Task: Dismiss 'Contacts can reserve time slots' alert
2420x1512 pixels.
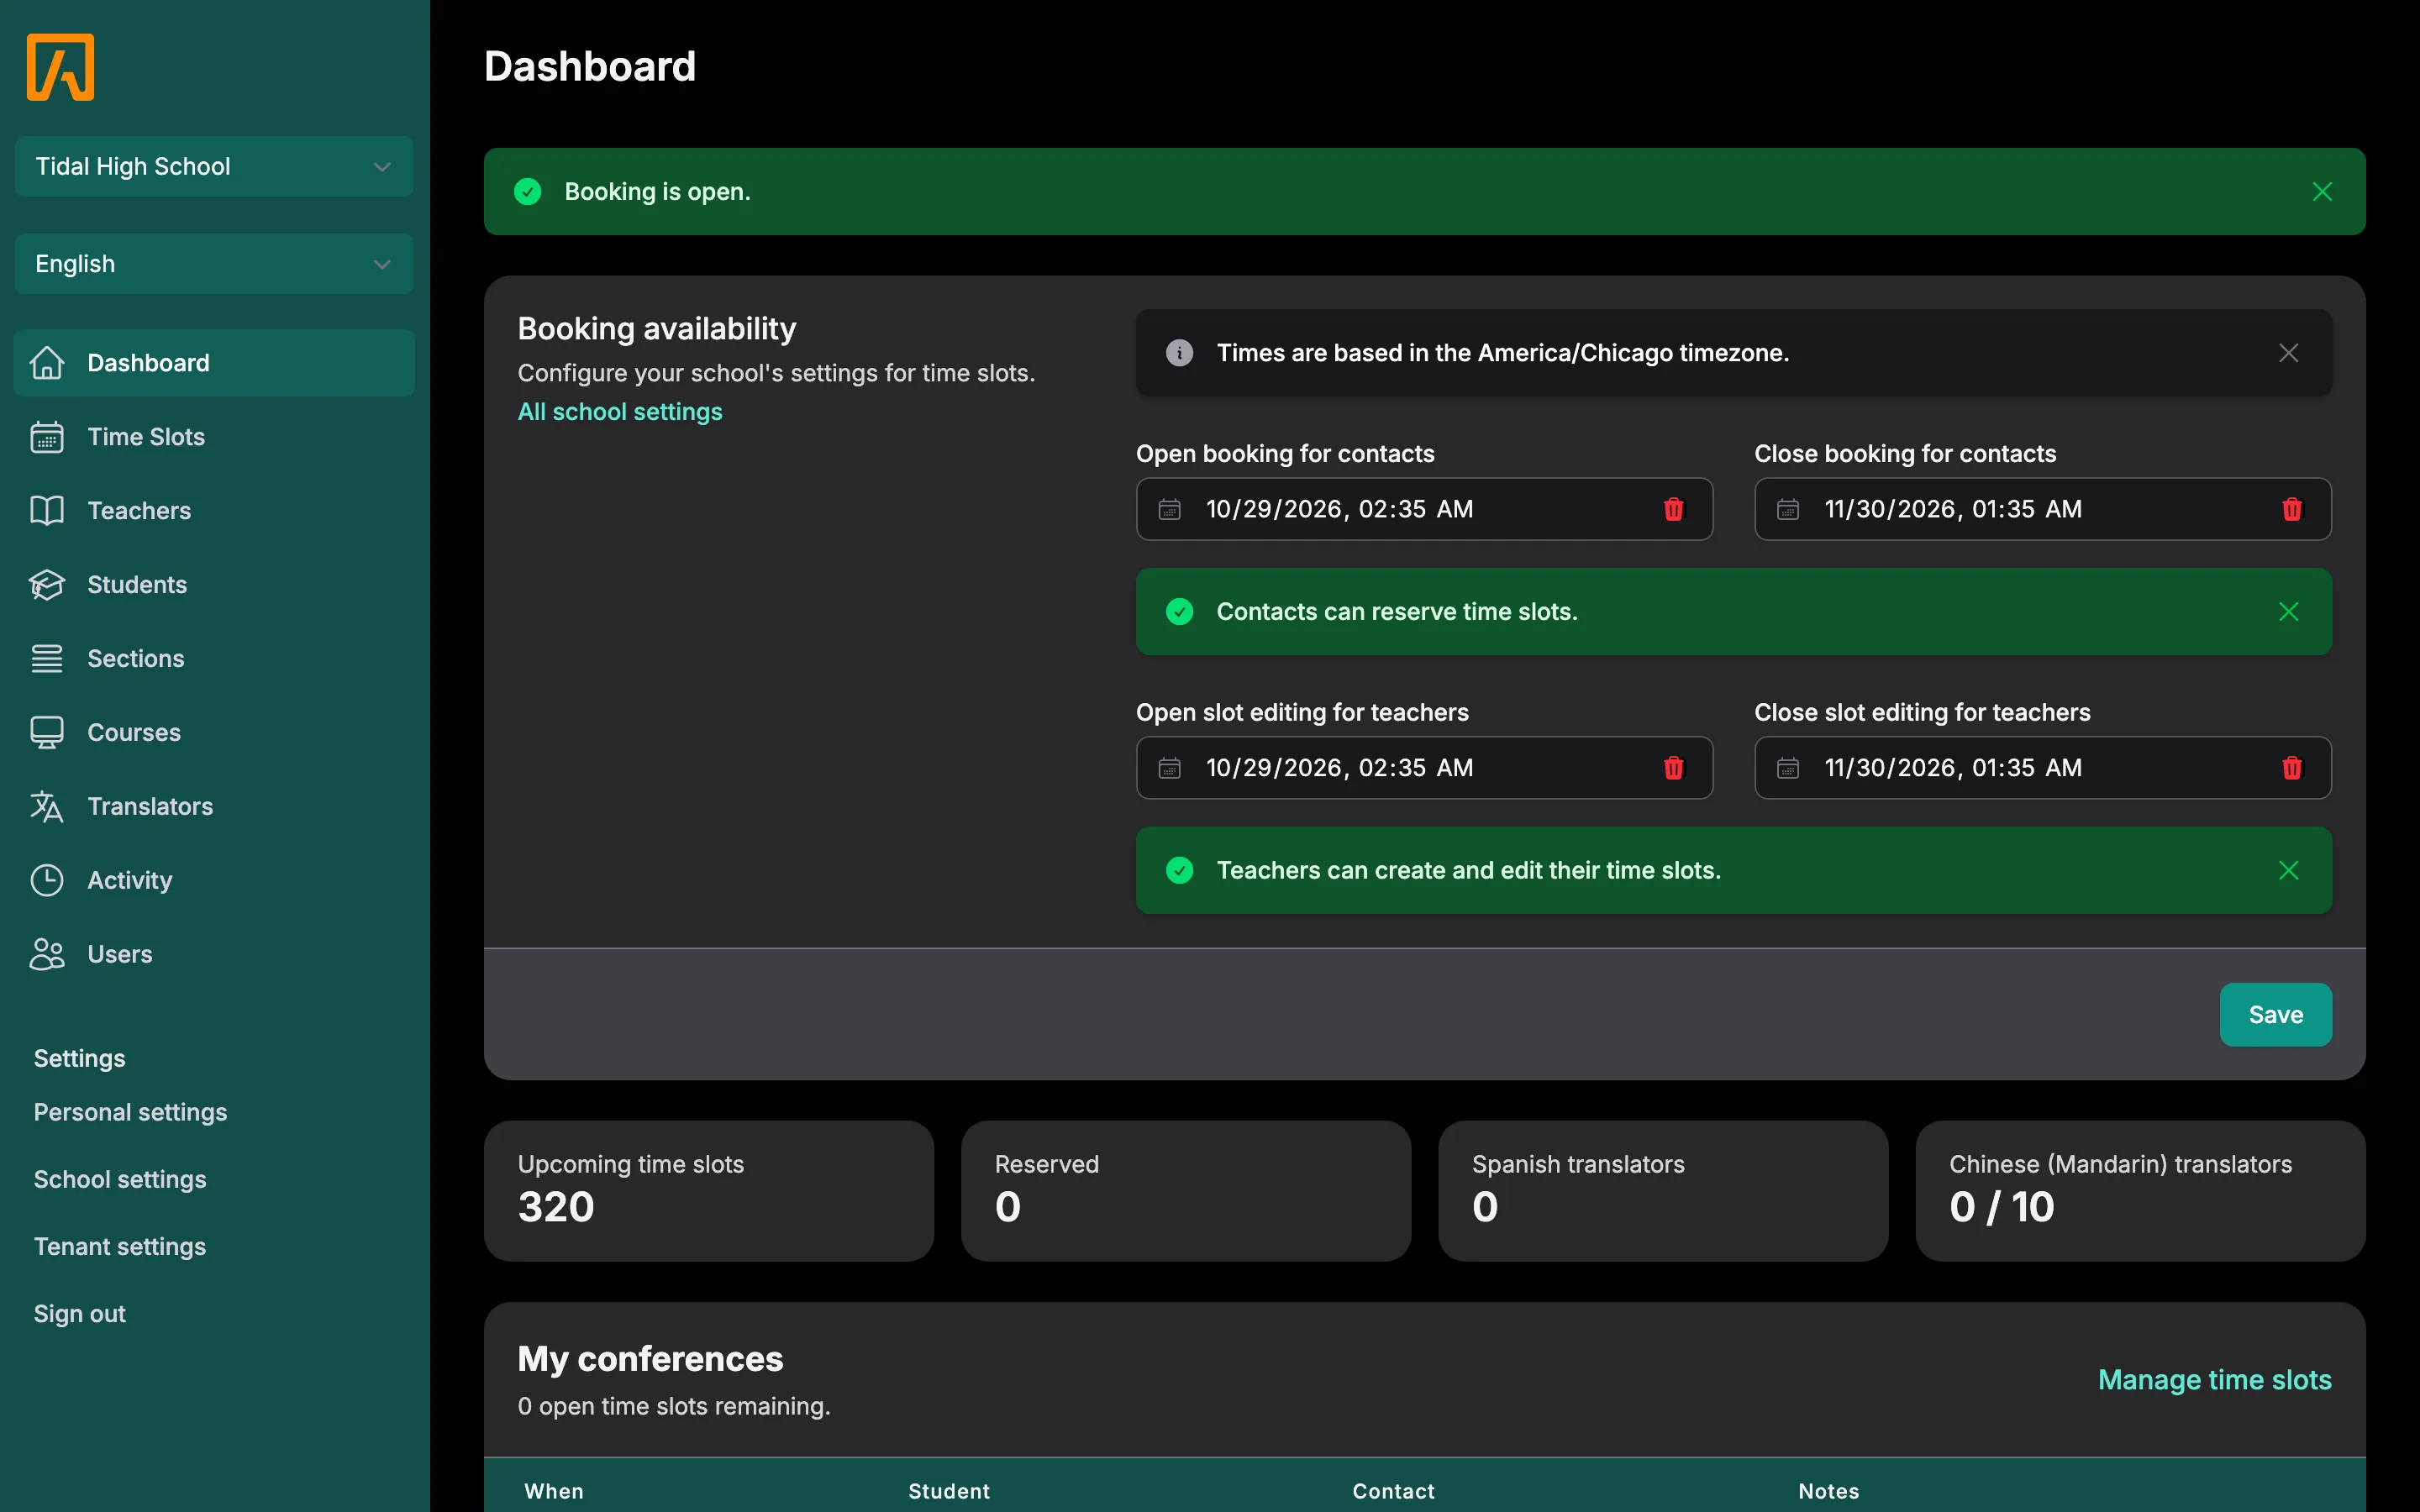Action: coord(2288,612)
